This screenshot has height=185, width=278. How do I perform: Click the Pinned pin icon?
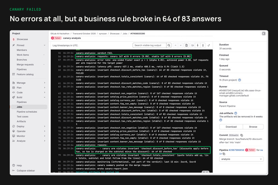(14, 45)
